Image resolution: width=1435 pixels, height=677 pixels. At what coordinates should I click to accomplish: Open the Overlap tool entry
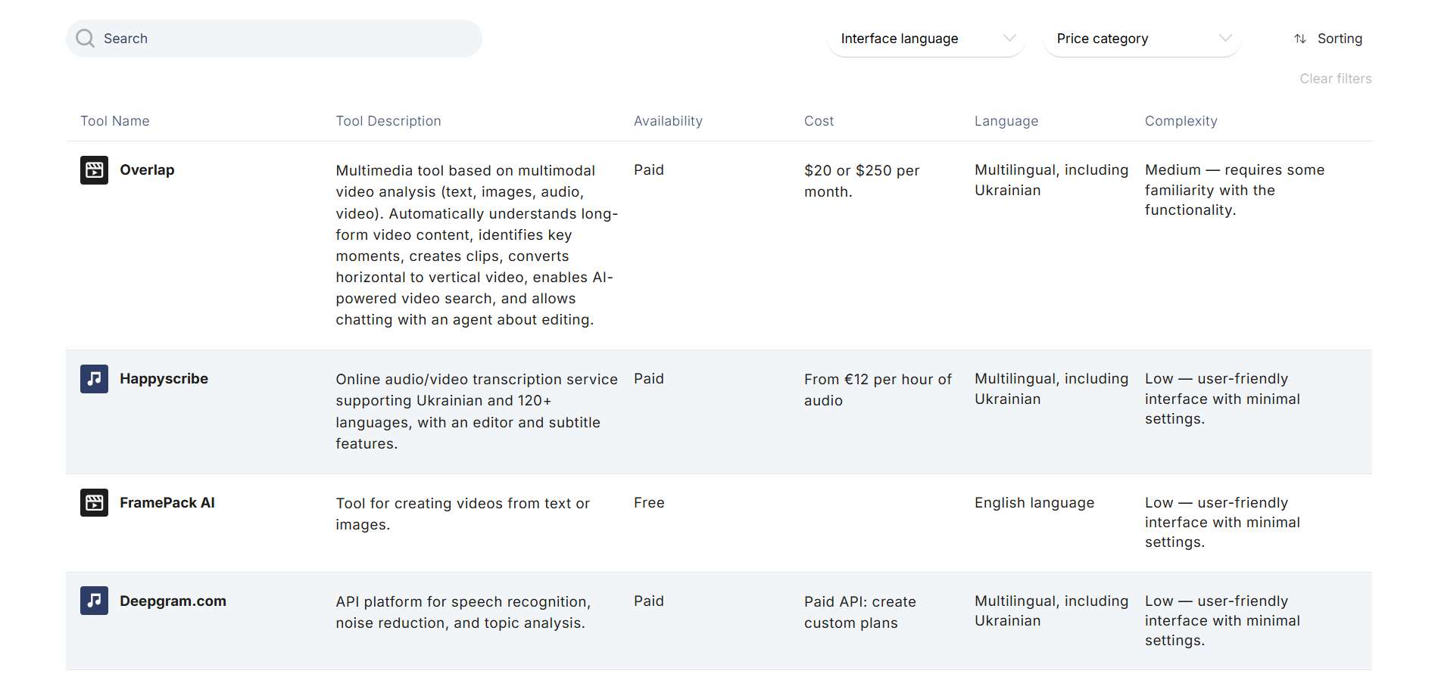tap(147, 170)
